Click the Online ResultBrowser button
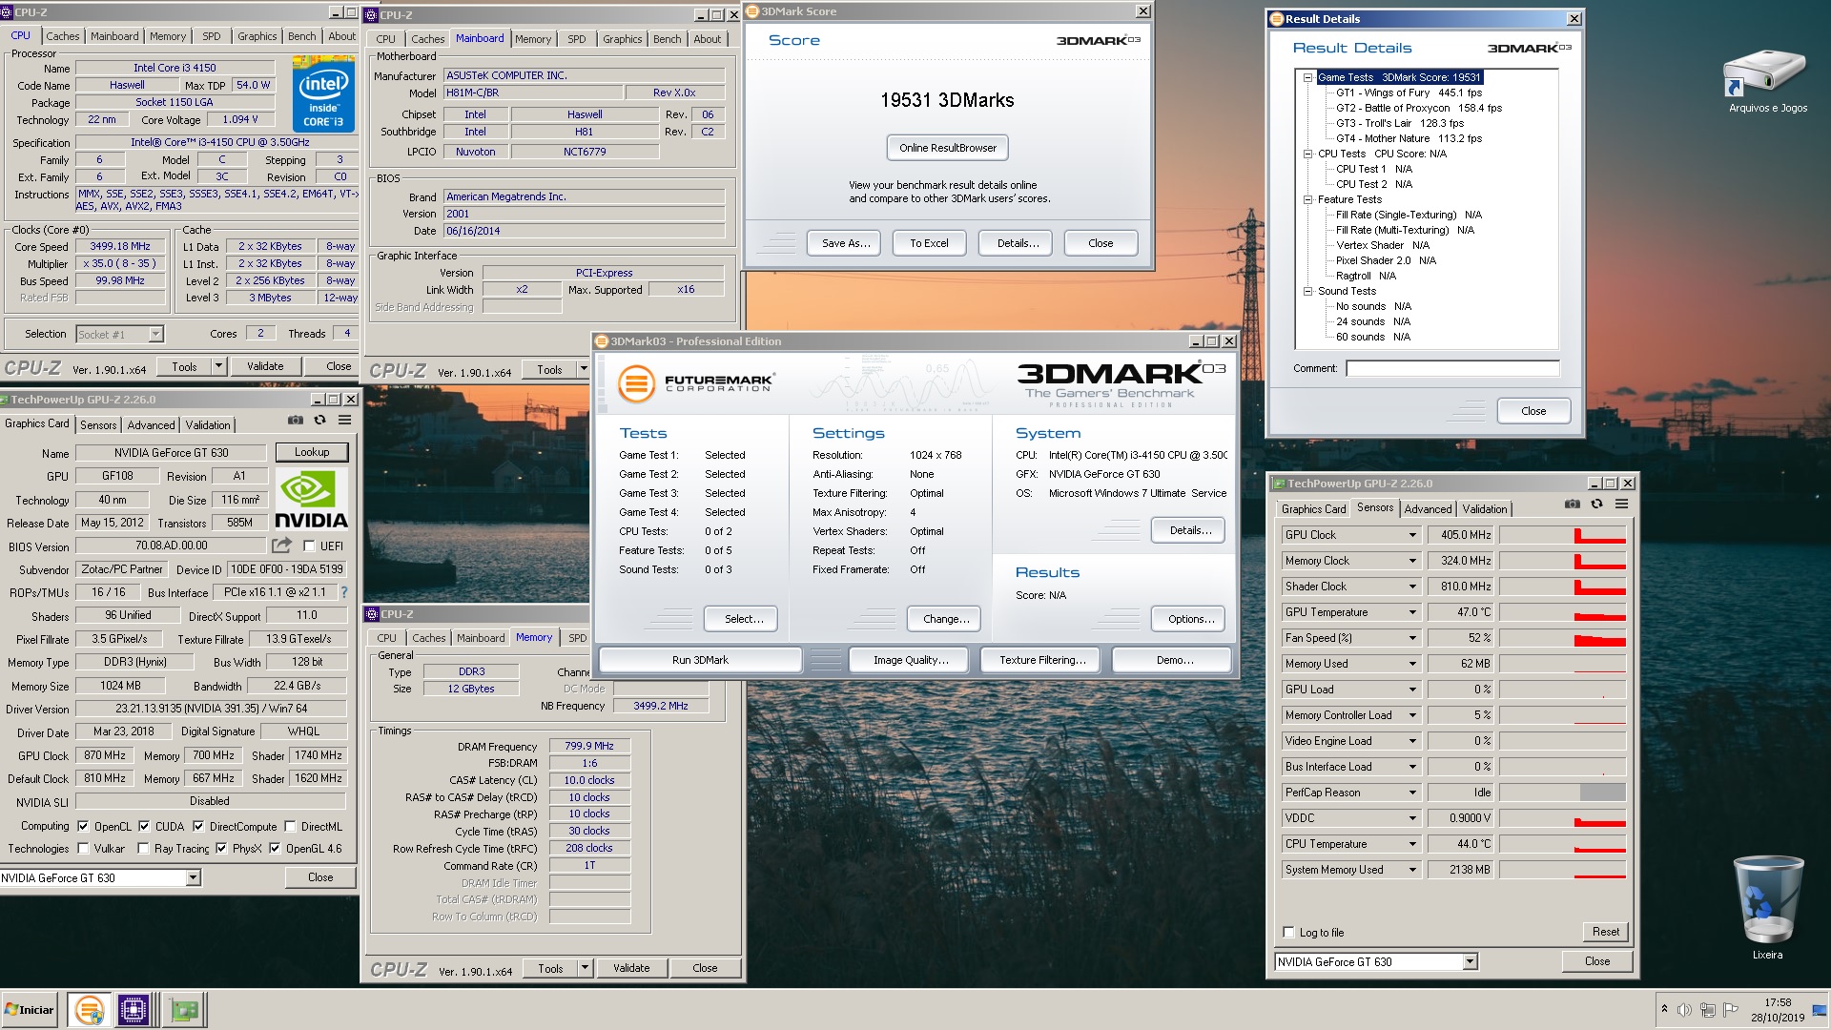1831x1030 pixels. click(x=947, y=148)
